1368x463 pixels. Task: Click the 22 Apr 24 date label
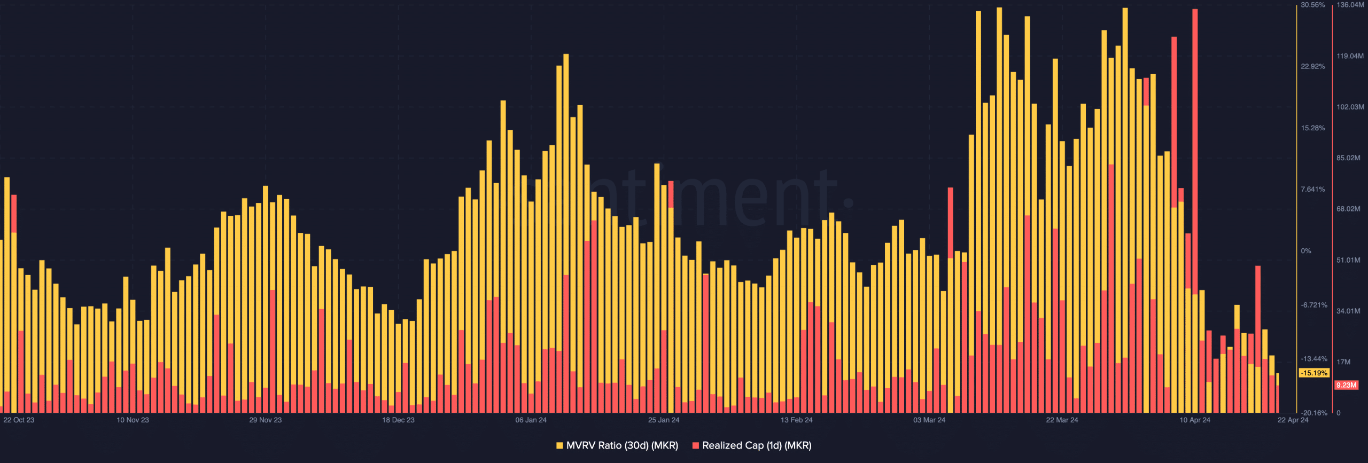(x=1293, y=420)
